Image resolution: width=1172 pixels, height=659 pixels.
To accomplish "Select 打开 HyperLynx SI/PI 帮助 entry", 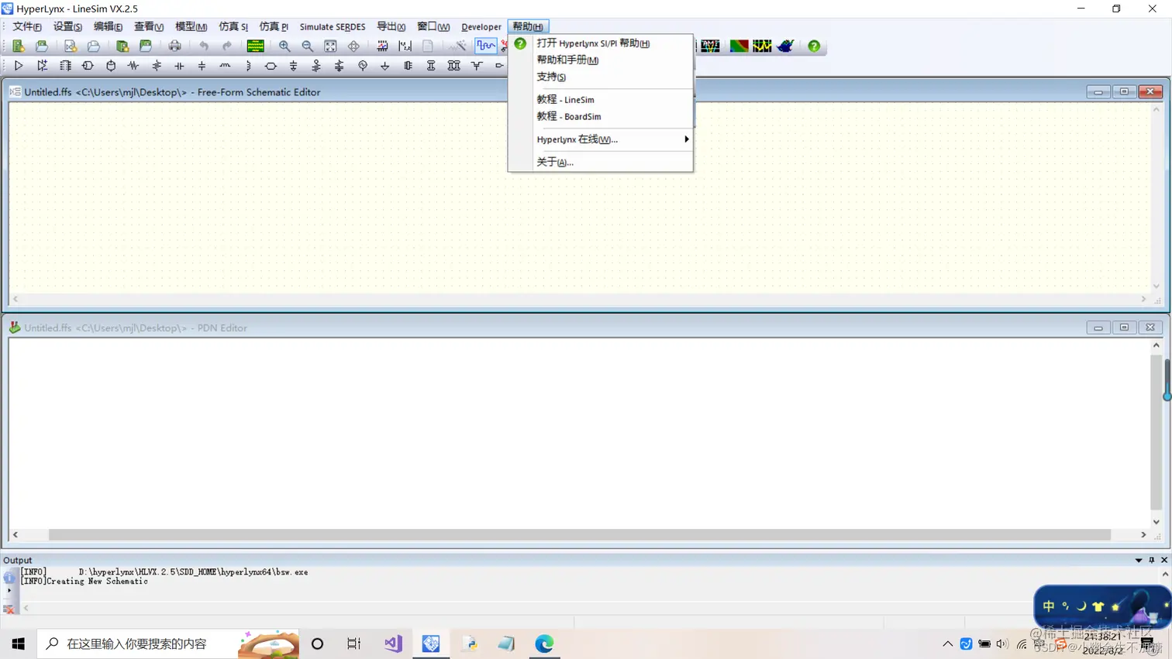I will [x=601, y=43].
